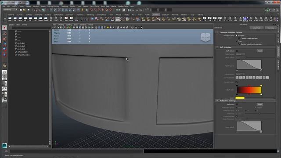Click the His shelf button
Screen dimensions: 281x158
pos(66,19)
